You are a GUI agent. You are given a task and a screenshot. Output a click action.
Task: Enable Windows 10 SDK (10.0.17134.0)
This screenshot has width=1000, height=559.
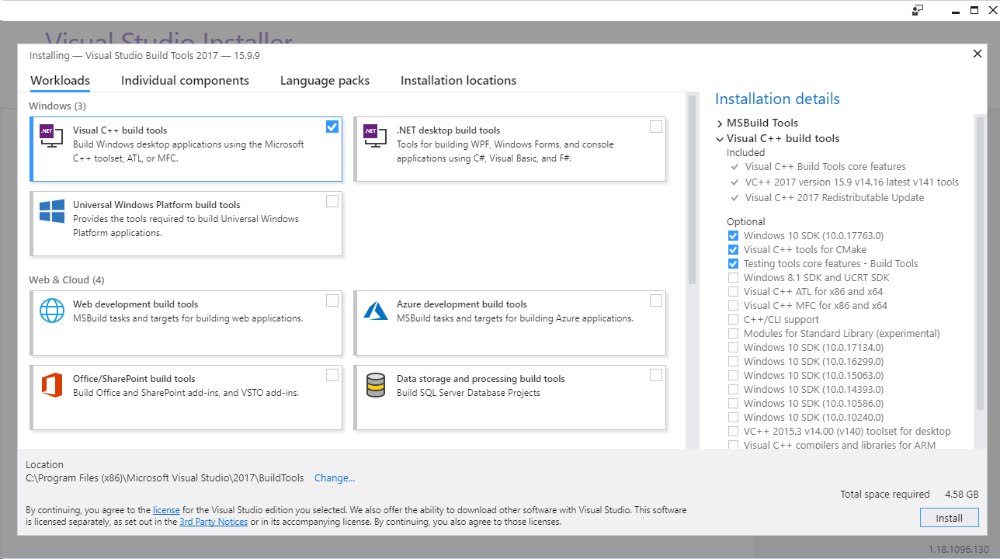[x=733, y=348]
